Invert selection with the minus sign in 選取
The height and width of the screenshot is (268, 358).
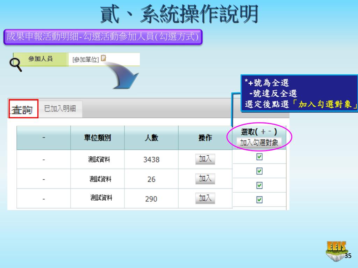(270, 131)
